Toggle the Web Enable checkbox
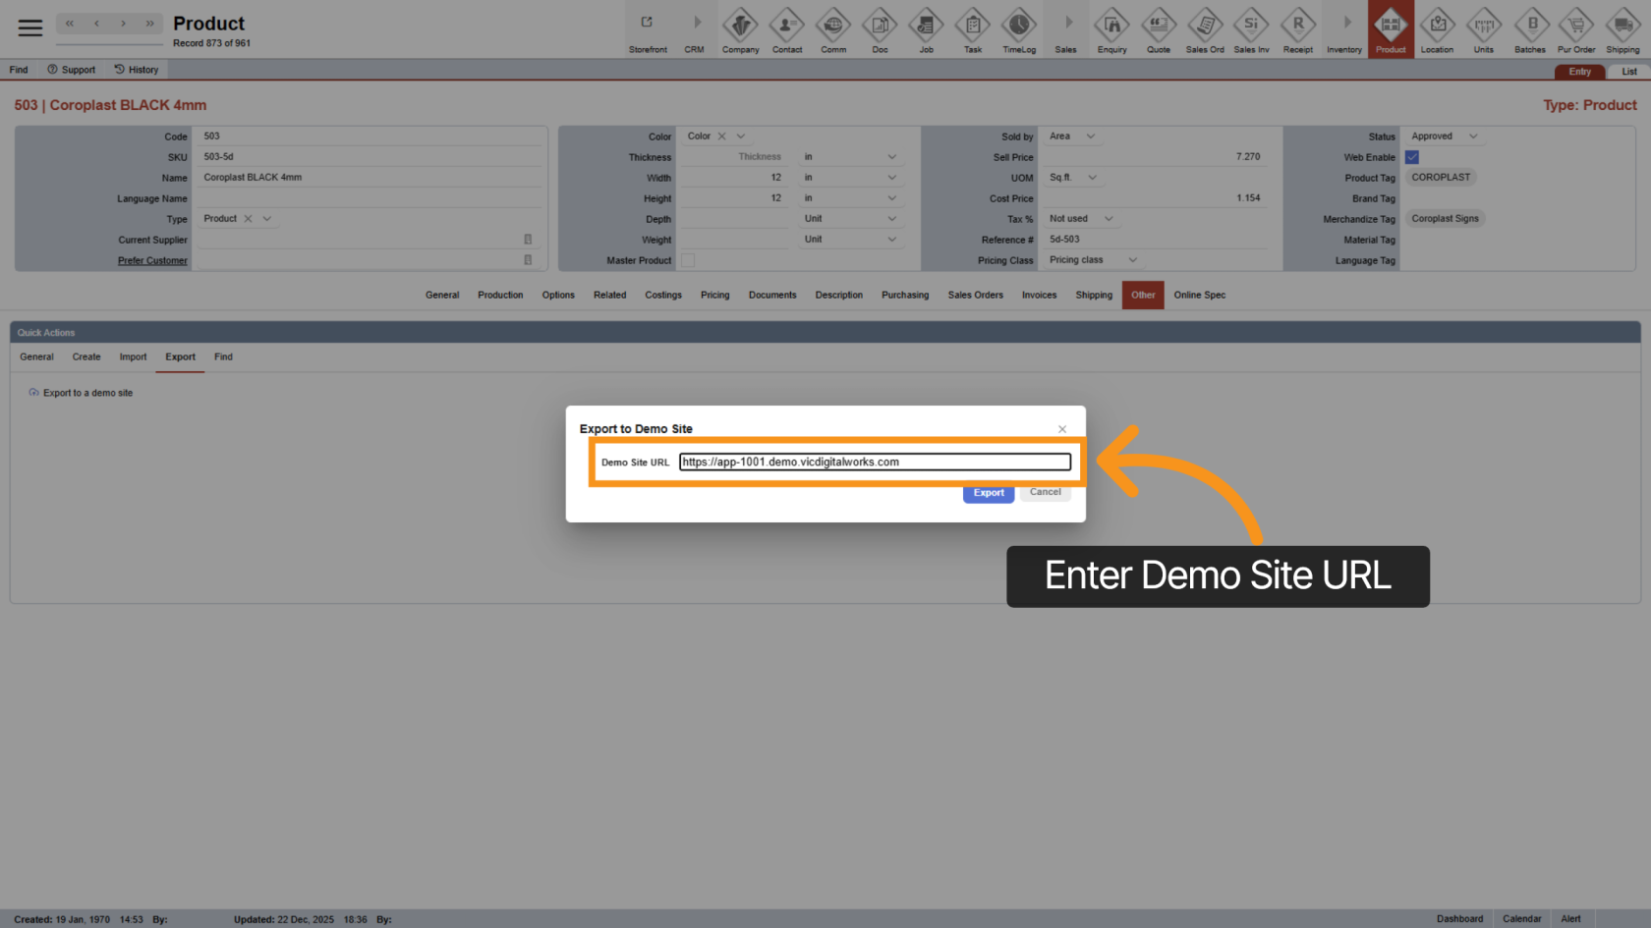Viewport: 1651px width, 928px height. point(1412,156)
